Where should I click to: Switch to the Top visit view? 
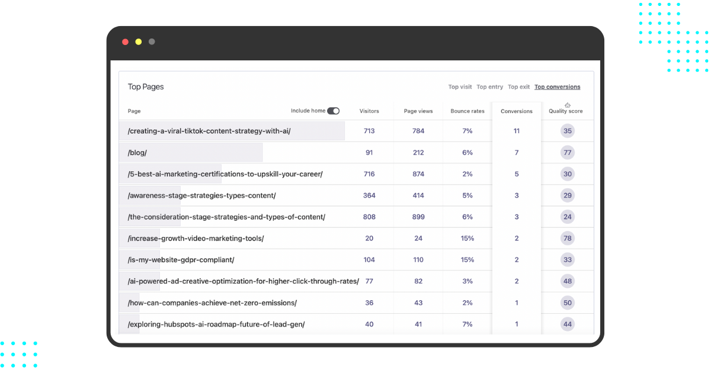[x=460, y=86]
